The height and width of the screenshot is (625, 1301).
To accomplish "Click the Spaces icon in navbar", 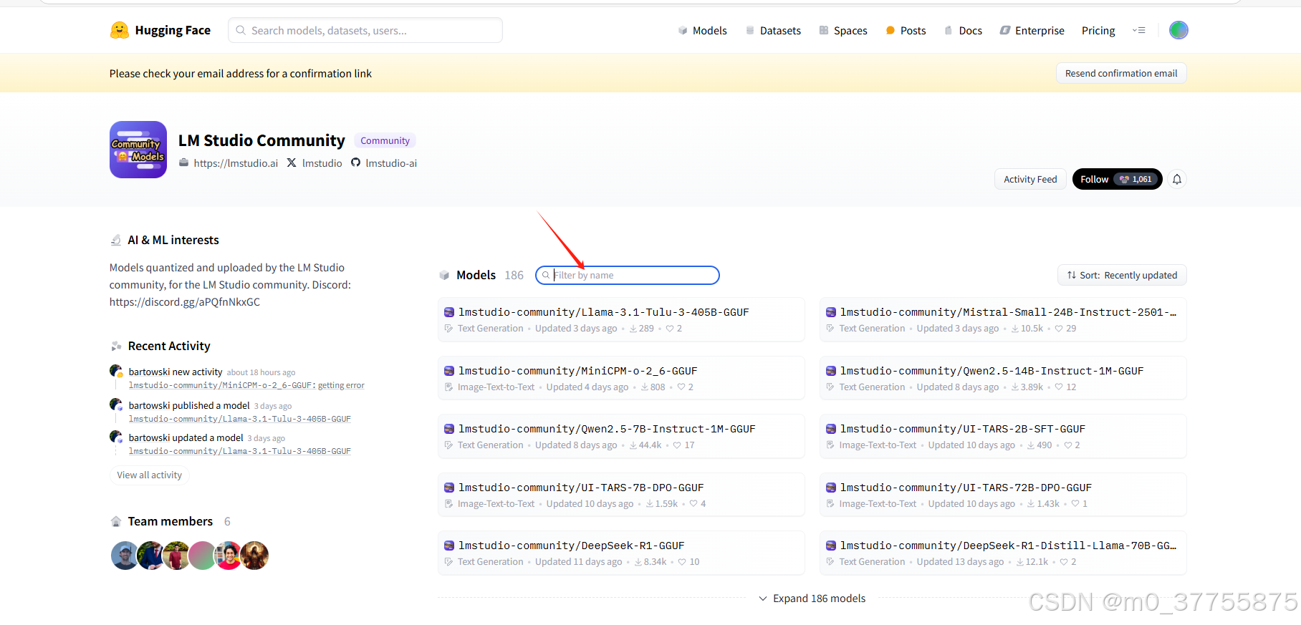I will click(824, 30).
